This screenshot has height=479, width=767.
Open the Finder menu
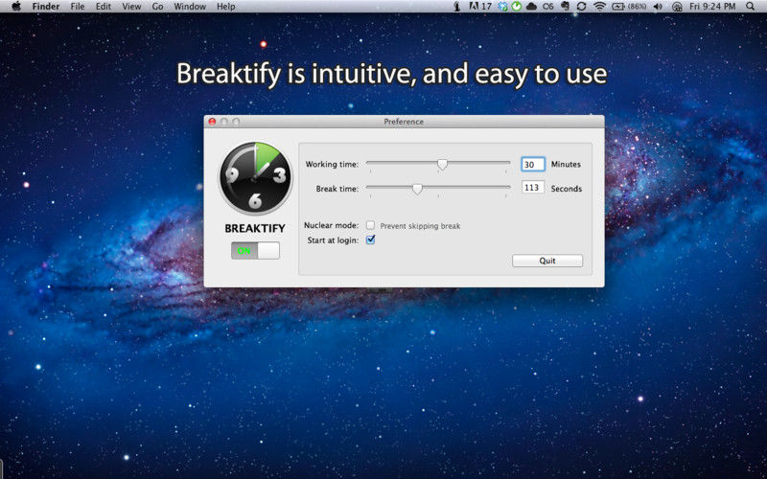tap(45, 7)
